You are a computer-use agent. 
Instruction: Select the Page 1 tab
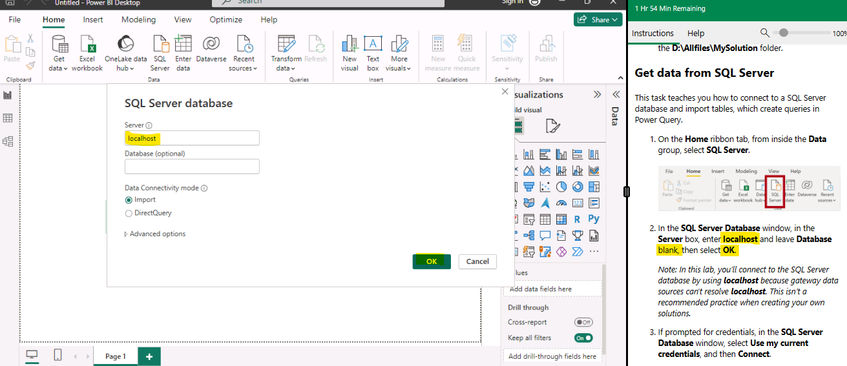[x=116, y=356]
